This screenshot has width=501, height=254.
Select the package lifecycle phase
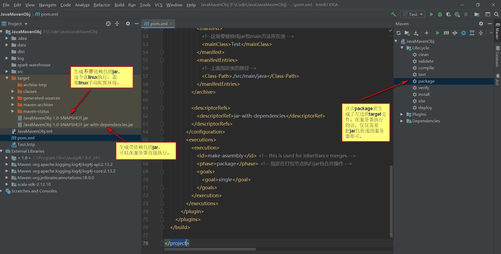426,81
